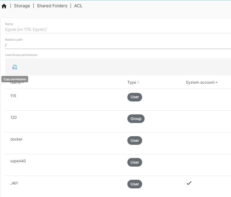Click the User badge for 115
The image size is (231, 197).
(x=135, y=97)
